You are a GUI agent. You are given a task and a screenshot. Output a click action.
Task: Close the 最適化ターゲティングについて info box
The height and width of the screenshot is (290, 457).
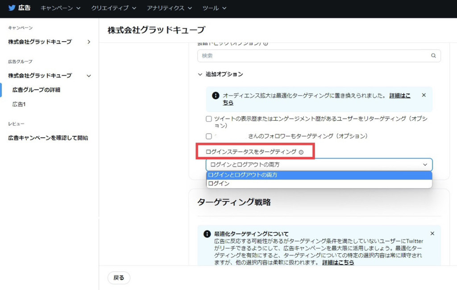432,233
